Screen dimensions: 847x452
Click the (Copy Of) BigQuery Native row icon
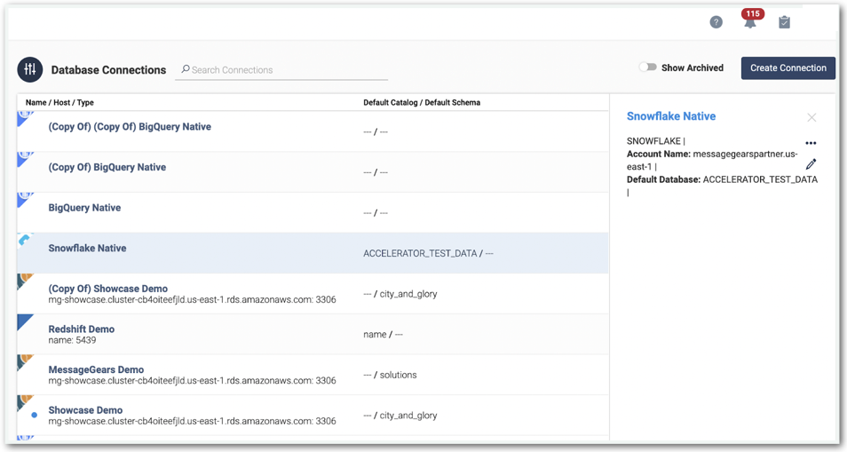coord(25,159)
